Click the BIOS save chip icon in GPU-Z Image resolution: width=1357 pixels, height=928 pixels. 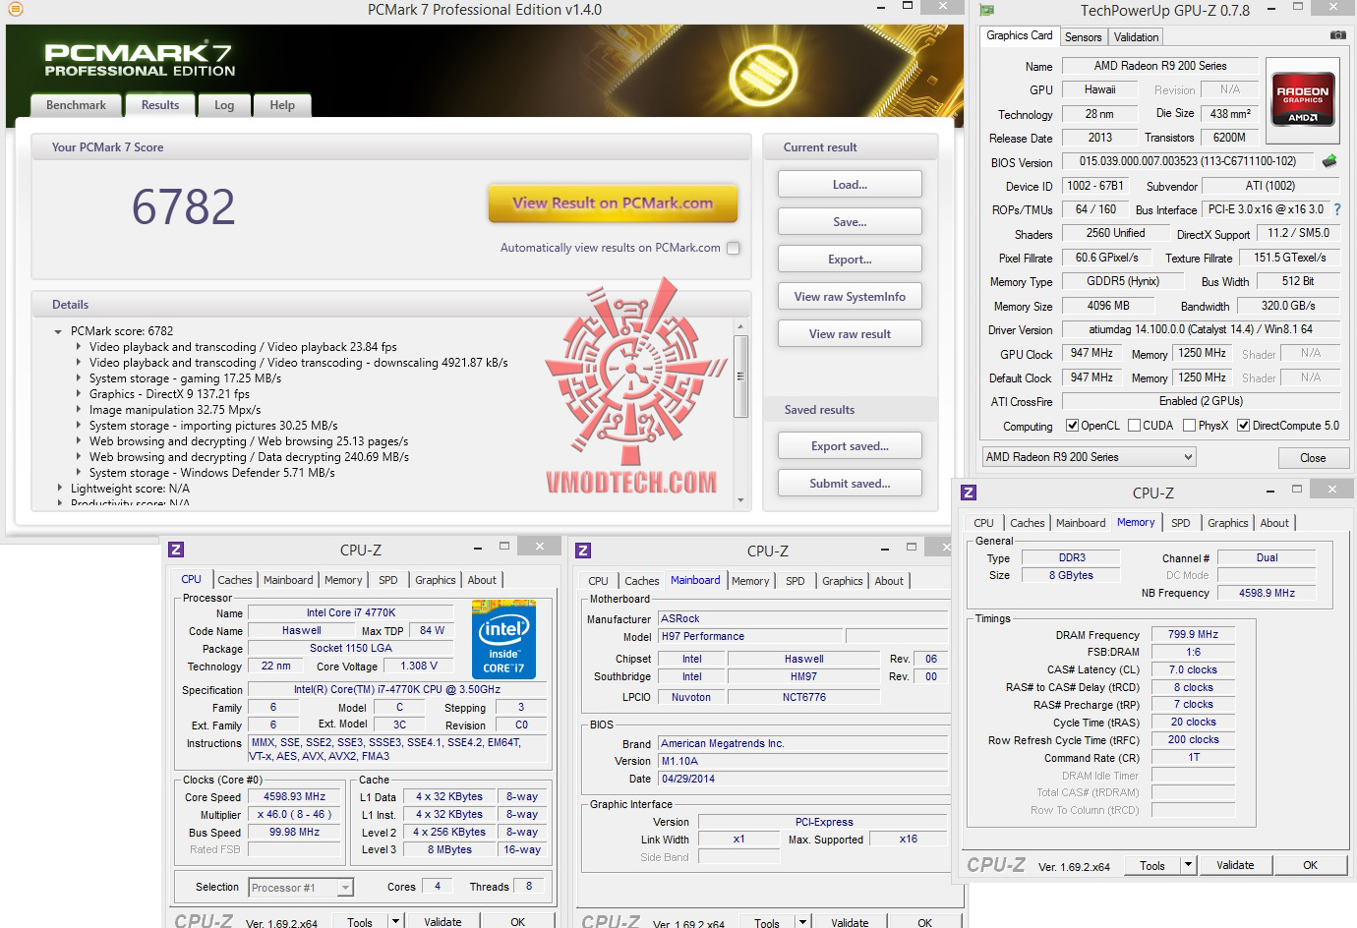(x=1329, y=161)
